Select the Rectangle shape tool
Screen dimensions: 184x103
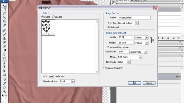4,75
